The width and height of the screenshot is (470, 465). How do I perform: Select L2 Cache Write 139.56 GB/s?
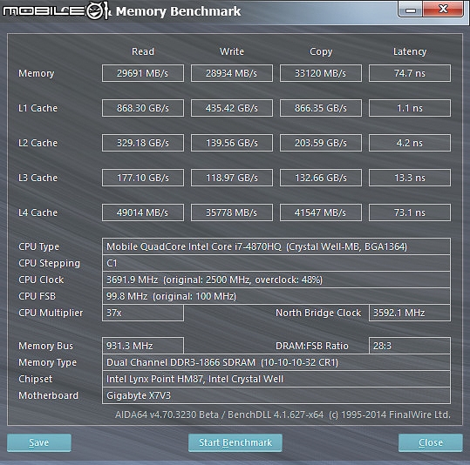click(232, 143)
